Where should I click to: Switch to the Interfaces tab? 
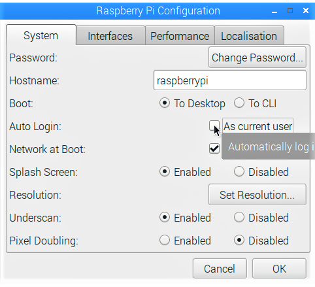(110, 36)
